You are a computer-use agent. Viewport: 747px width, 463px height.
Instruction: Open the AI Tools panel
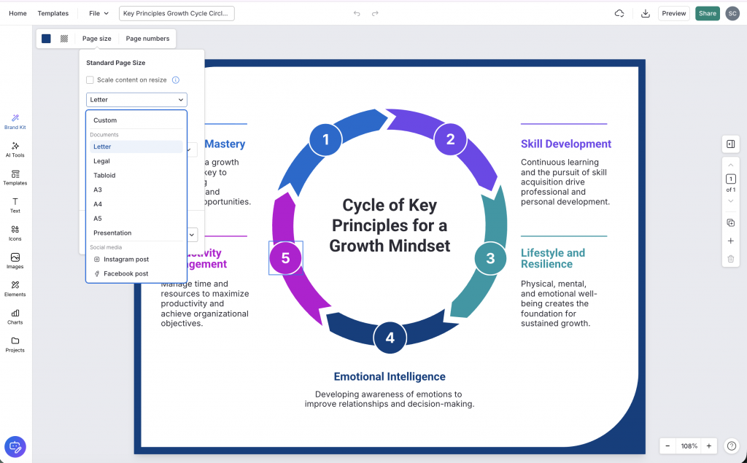(x=15, y=150)
